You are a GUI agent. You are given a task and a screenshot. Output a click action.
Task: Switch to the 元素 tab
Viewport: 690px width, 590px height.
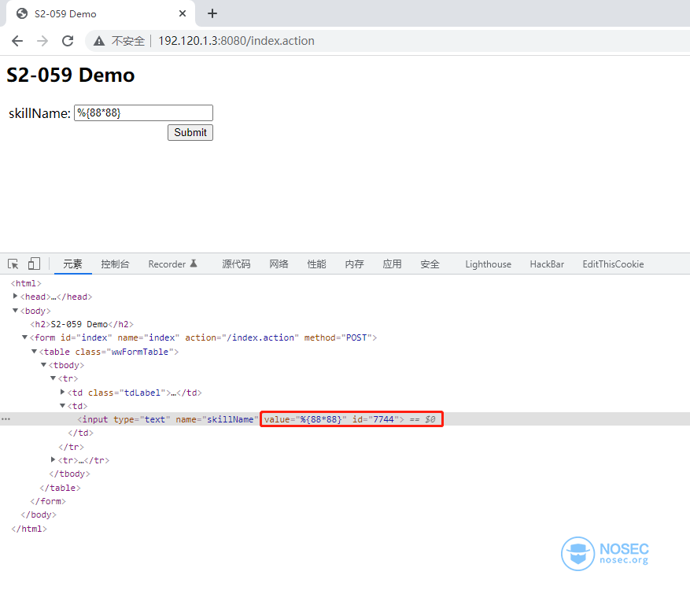pyautogui.click(x=72, y=264)
